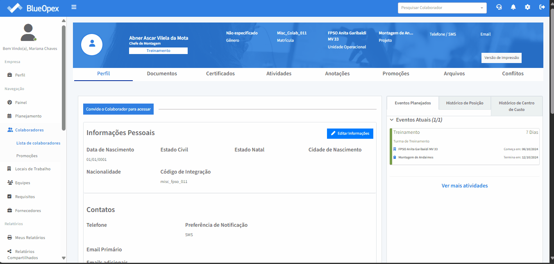Viewport: 554px width, 264px height.
Task: Select the Eventos Planejados tab
Action: point(413,103)
